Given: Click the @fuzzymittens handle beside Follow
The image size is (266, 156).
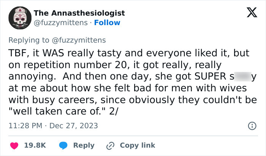Looking at the screenshot, I should tap(61, 23).
